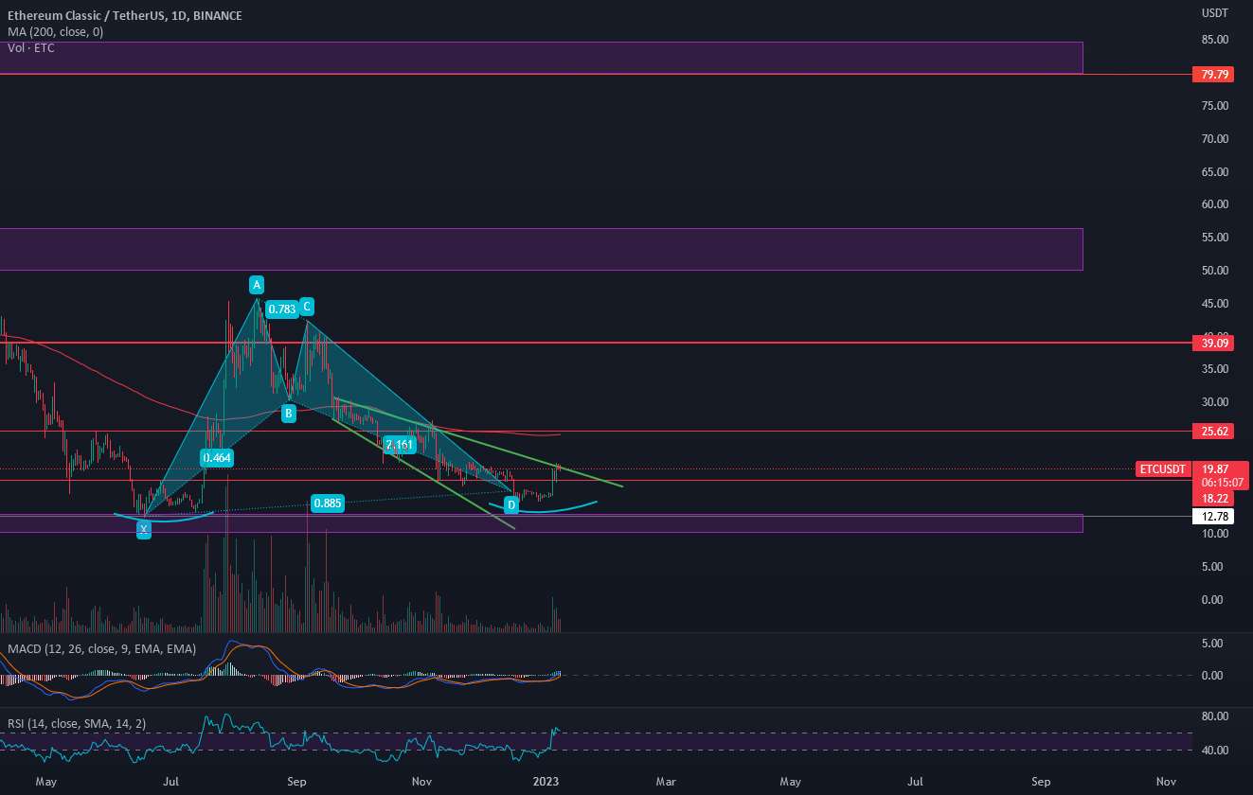The image size is (1253, 795).
Task: Click the 2.161 ratio label
Action: coord(400,445)
